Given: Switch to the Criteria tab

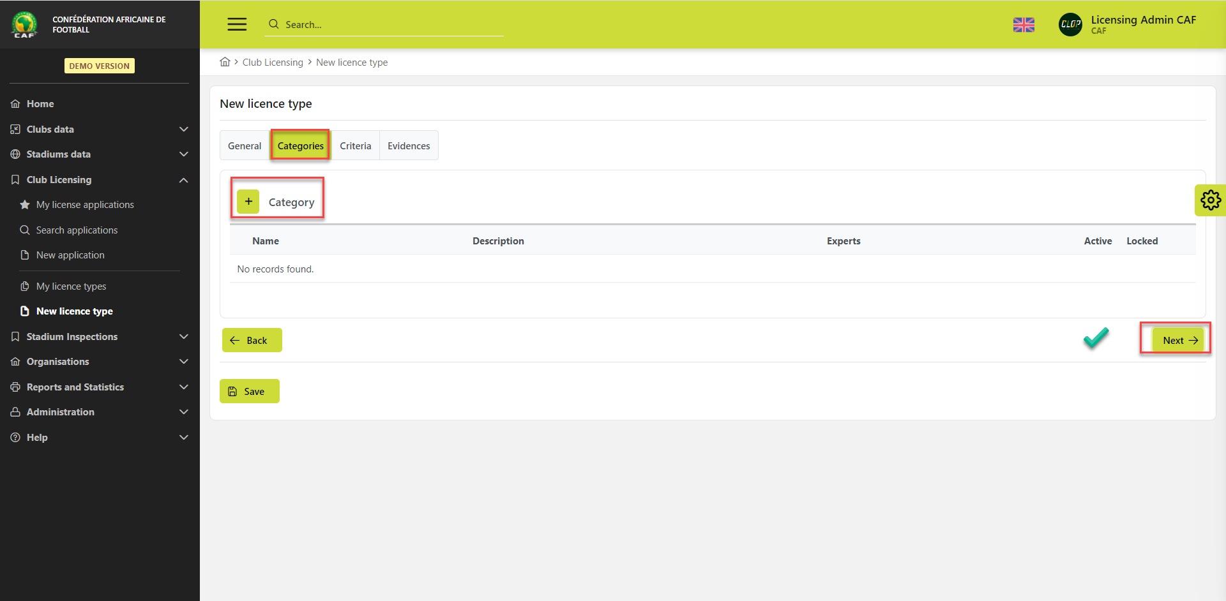Looking at the screenshot, I should click(355, 146).
